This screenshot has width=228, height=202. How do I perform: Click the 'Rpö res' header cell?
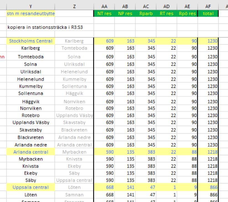tap(187, 14)
